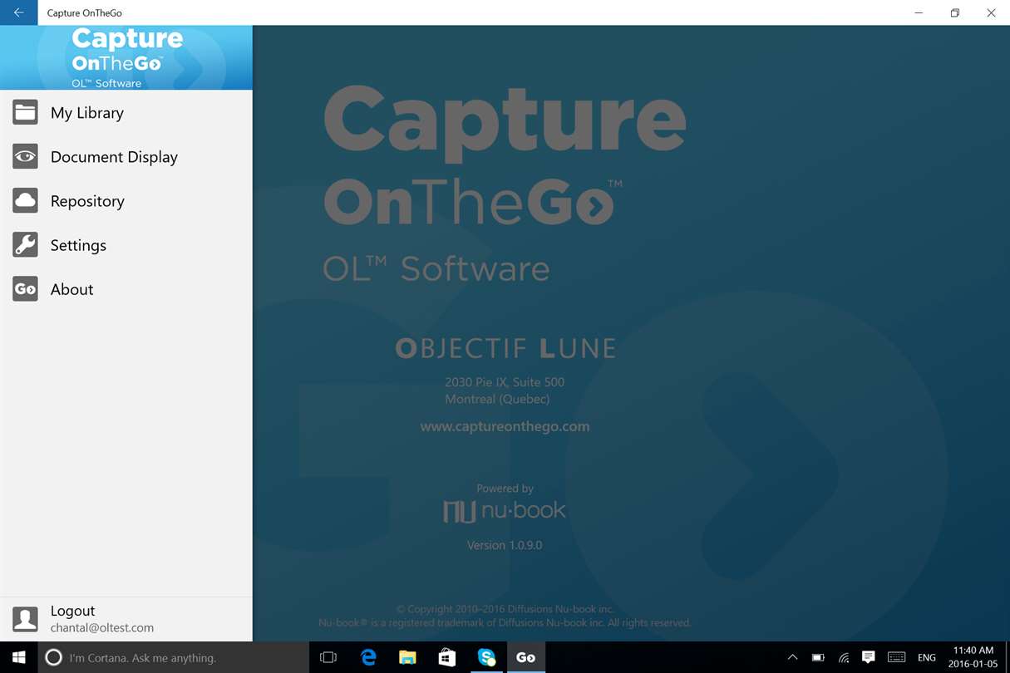This screenshot has width=1010, height=673.
Task: Click the OBJECTIF LUNE logo
Action: click(x=505, y=348)
